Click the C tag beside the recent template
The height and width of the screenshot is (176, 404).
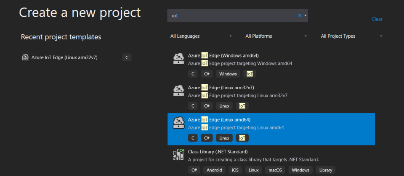[x=127, y=57]
